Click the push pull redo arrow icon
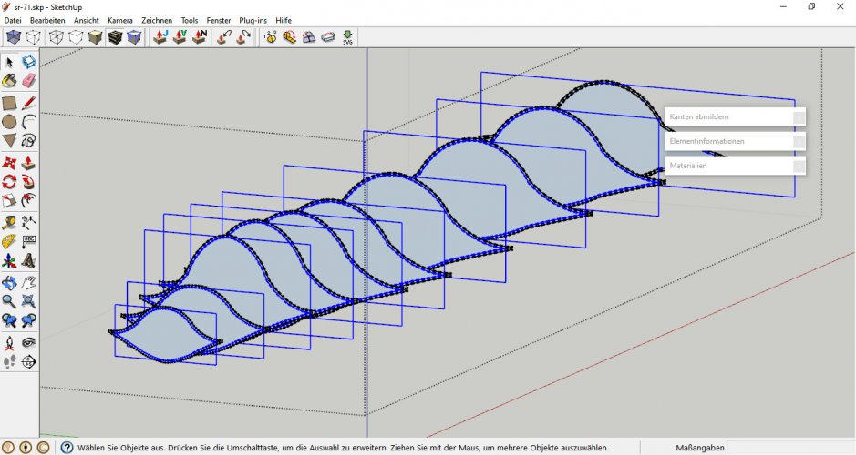 tap(243, 37)
